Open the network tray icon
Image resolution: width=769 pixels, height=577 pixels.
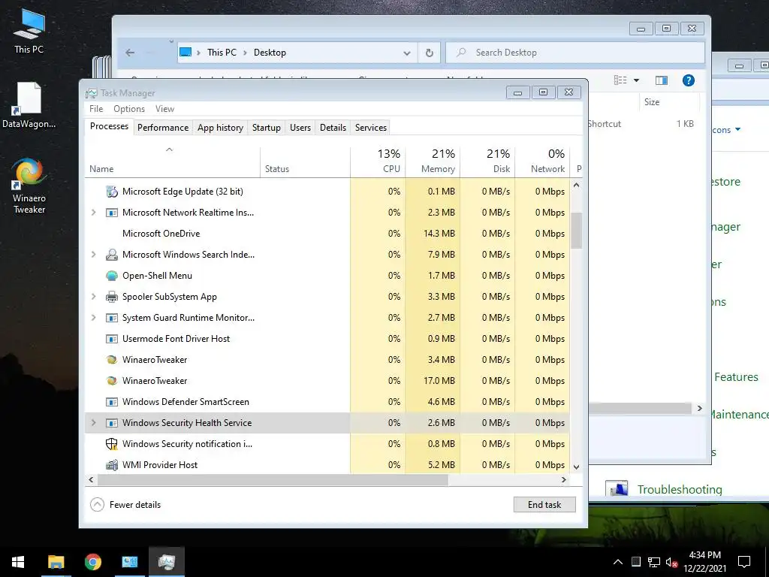pos(654,562)
